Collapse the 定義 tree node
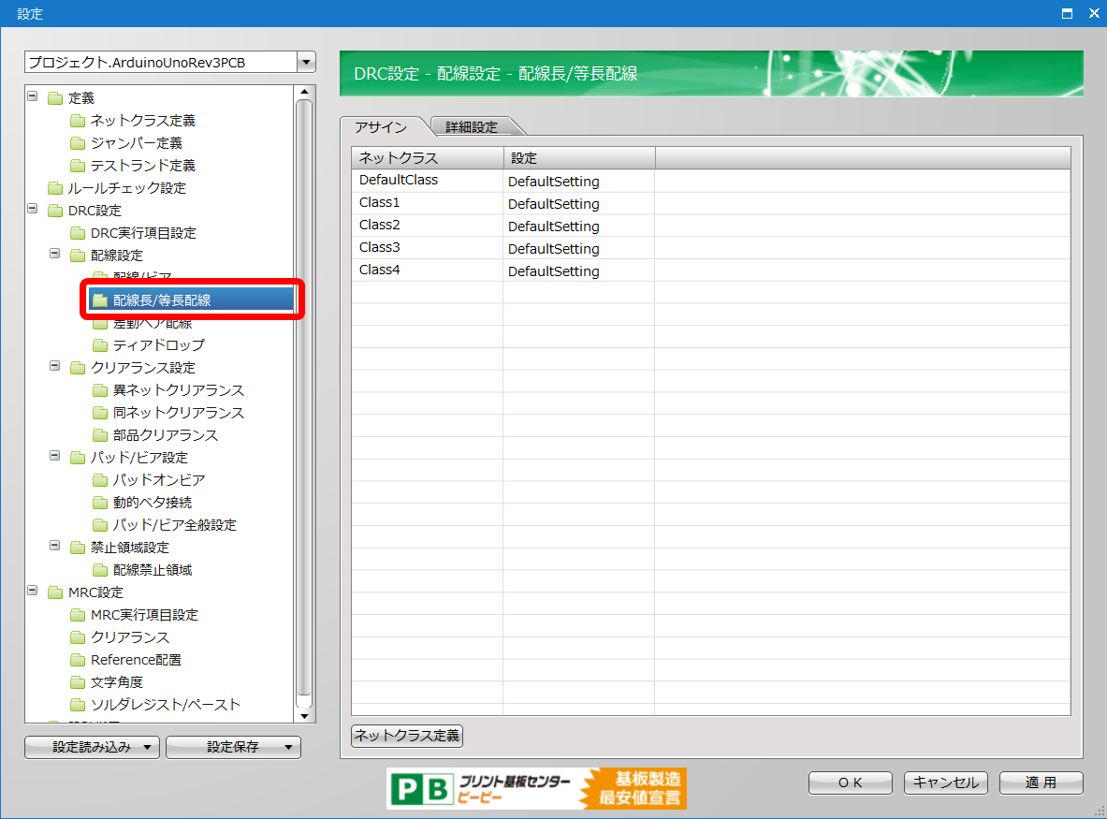 pos(33,97)
